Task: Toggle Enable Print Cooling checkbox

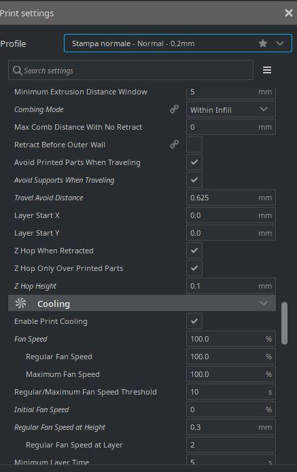Action: (194, 321)
